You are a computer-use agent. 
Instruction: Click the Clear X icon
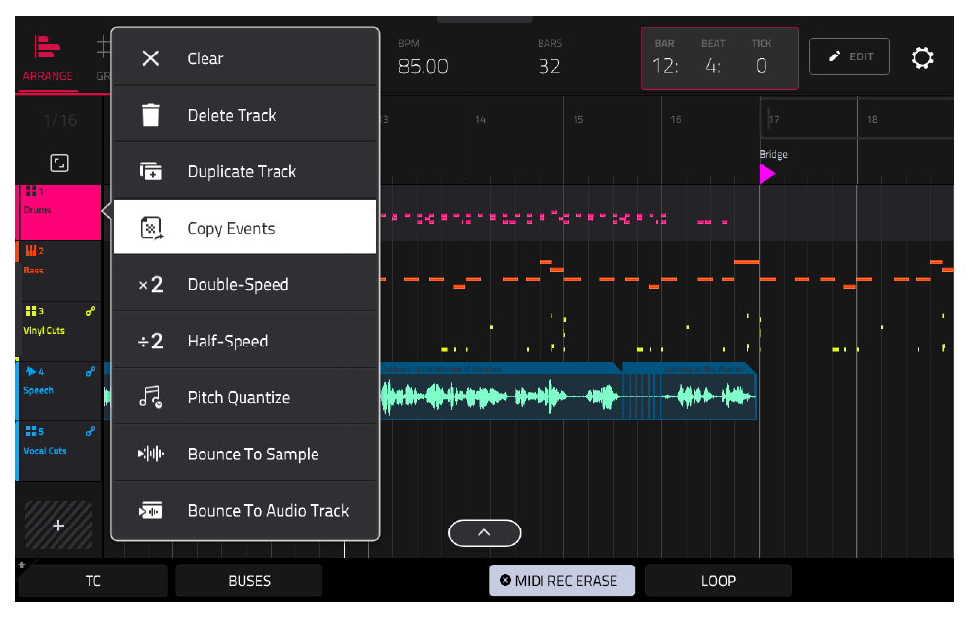pyautogui.click(x=150, y=58)
